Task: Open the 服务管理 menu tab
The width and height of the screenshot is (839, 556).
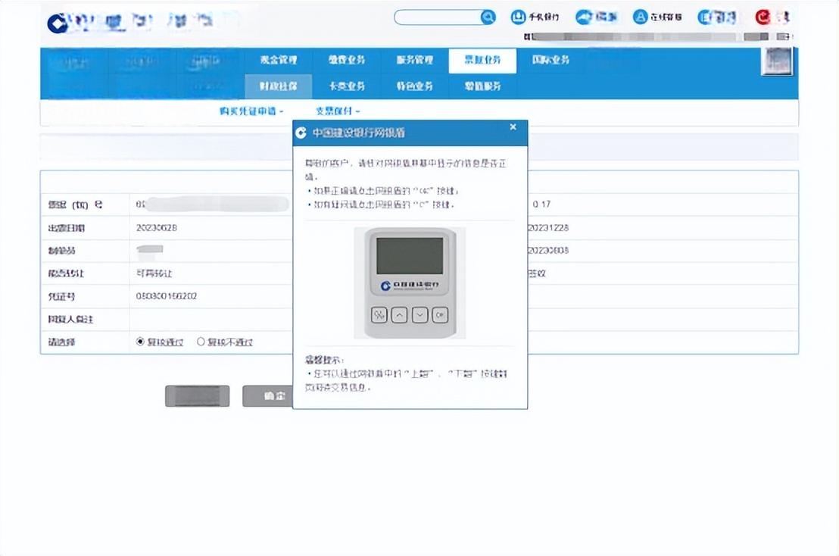Action: point(415,60)
